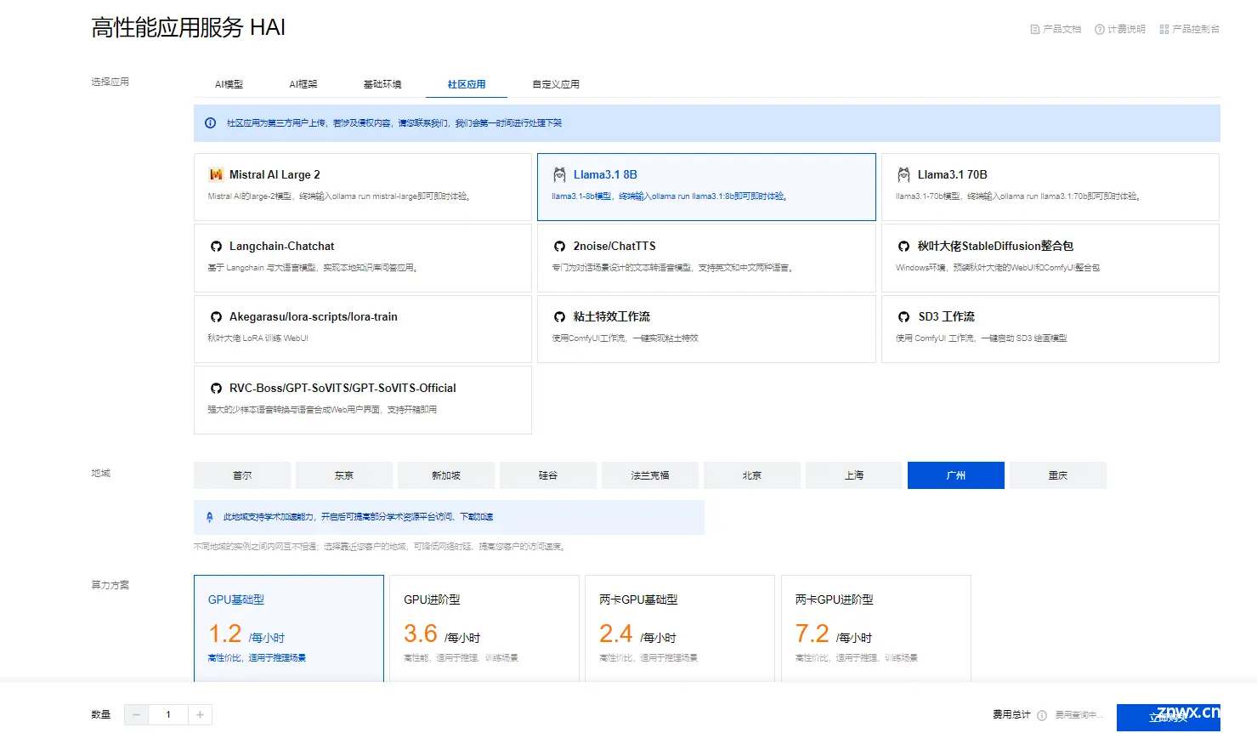Choose the 两卡GPU进阶型 compute plan
1257x733 pixels.
[876, 628]
